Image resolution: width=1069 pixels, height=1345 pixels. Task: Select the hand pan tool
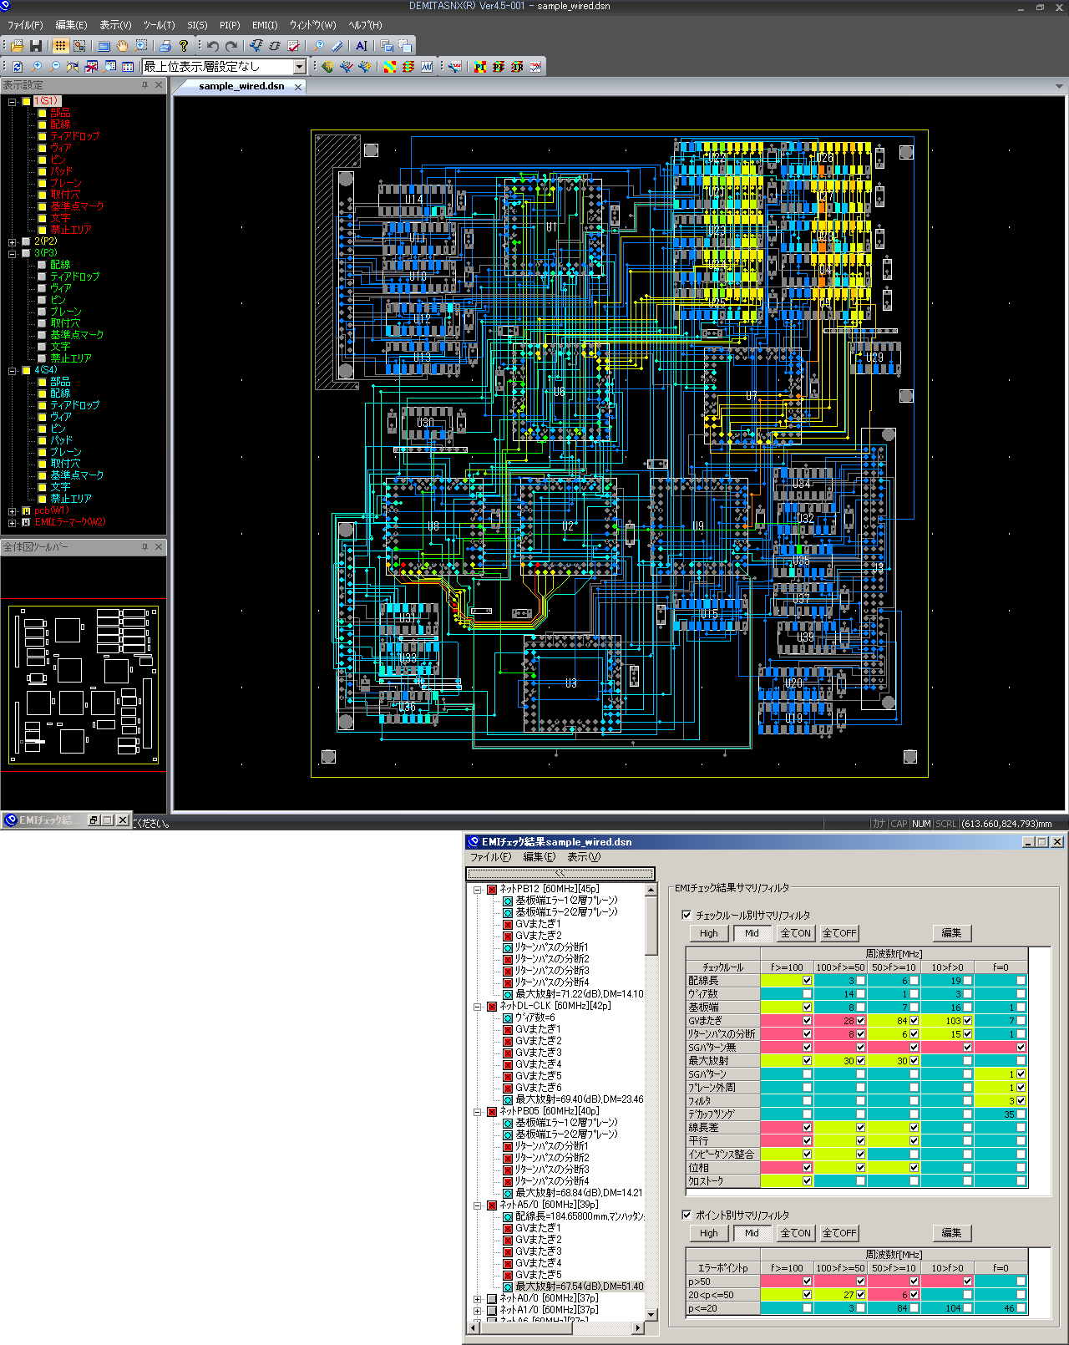point(123,46)
